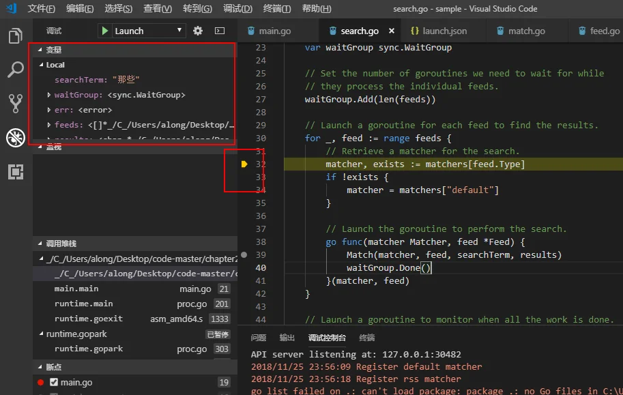Image resolution: width=623 pixels, height=395 pixels.
Task: Click 'Register default matcher' console line
Action: click(x=366, y=366)
